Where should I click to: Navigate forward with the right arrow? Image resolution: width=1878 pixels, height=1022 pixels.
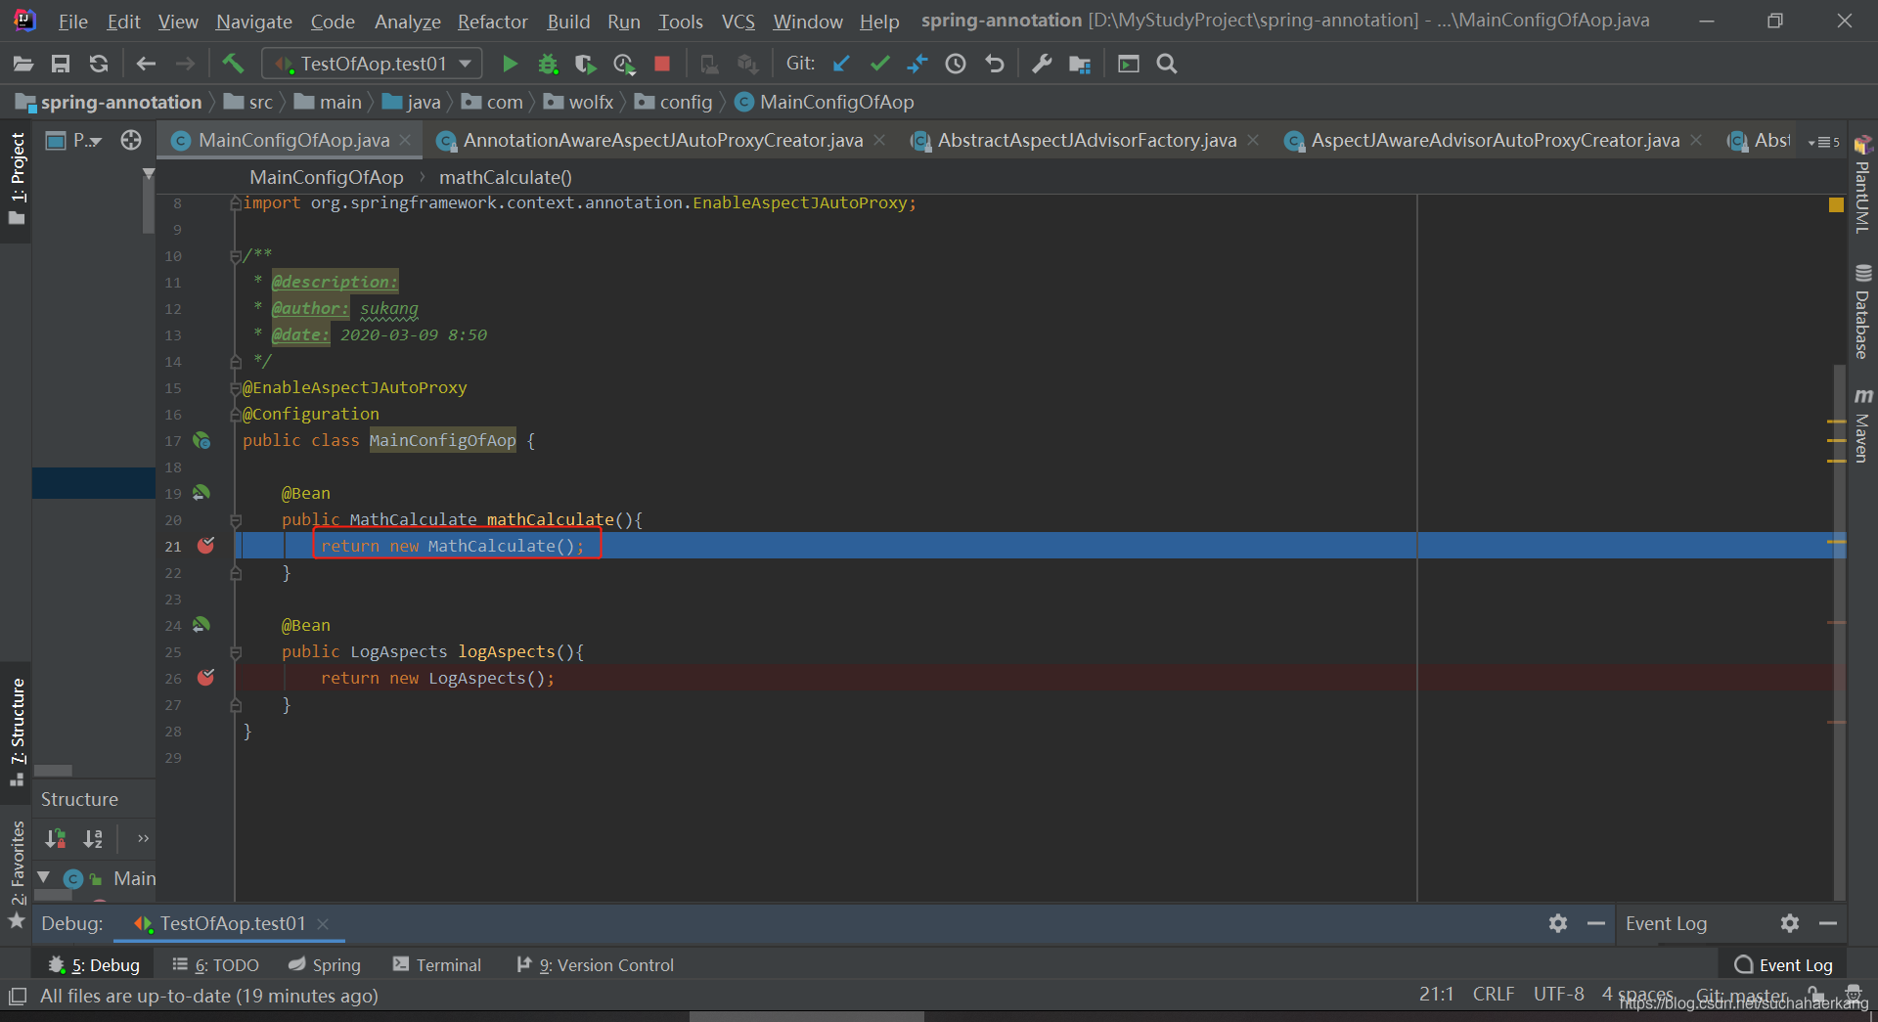point(185,65)
